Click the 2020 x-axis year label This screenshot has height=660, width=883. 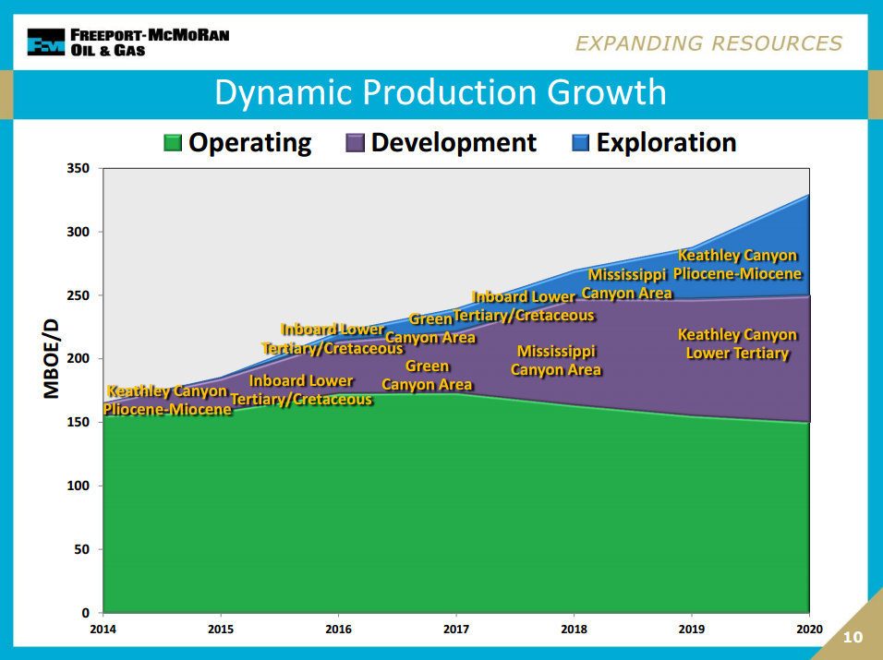tap(808, 629)
